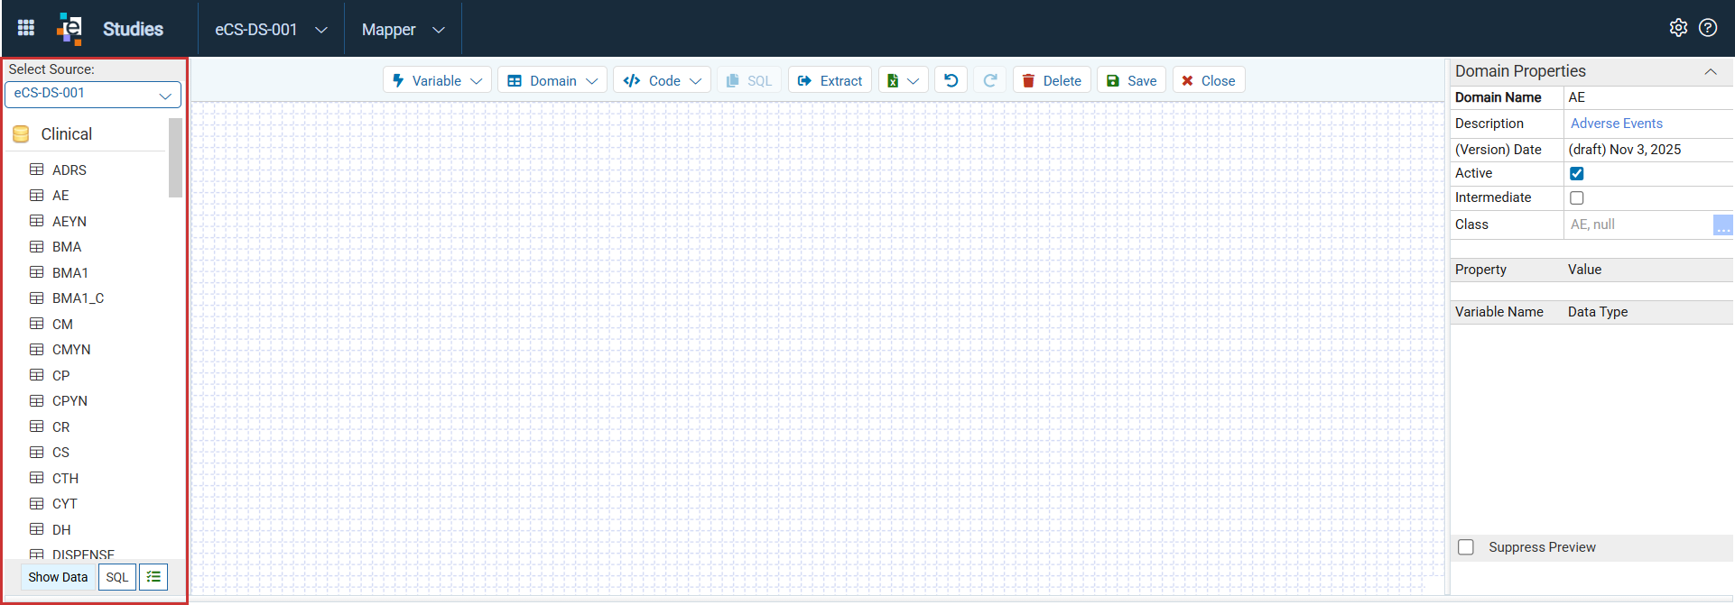Open the Adverse Events description link
Viewport: 1735px width, 605px height.
[x=1617, y=124]
